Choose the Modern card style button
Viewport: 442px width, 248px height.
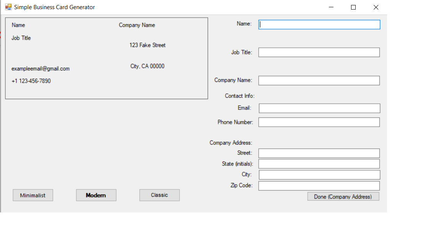(96, 195)
